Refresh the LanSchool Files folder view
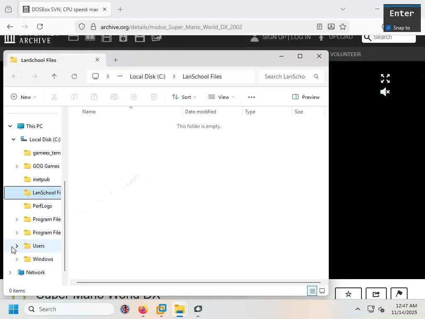Viewport: 425px width, 319px height. [x=74, y=76]
